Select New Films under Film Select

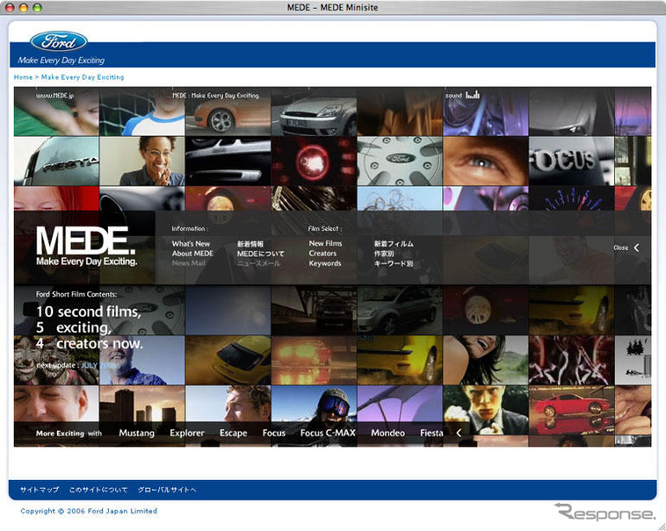325,244
